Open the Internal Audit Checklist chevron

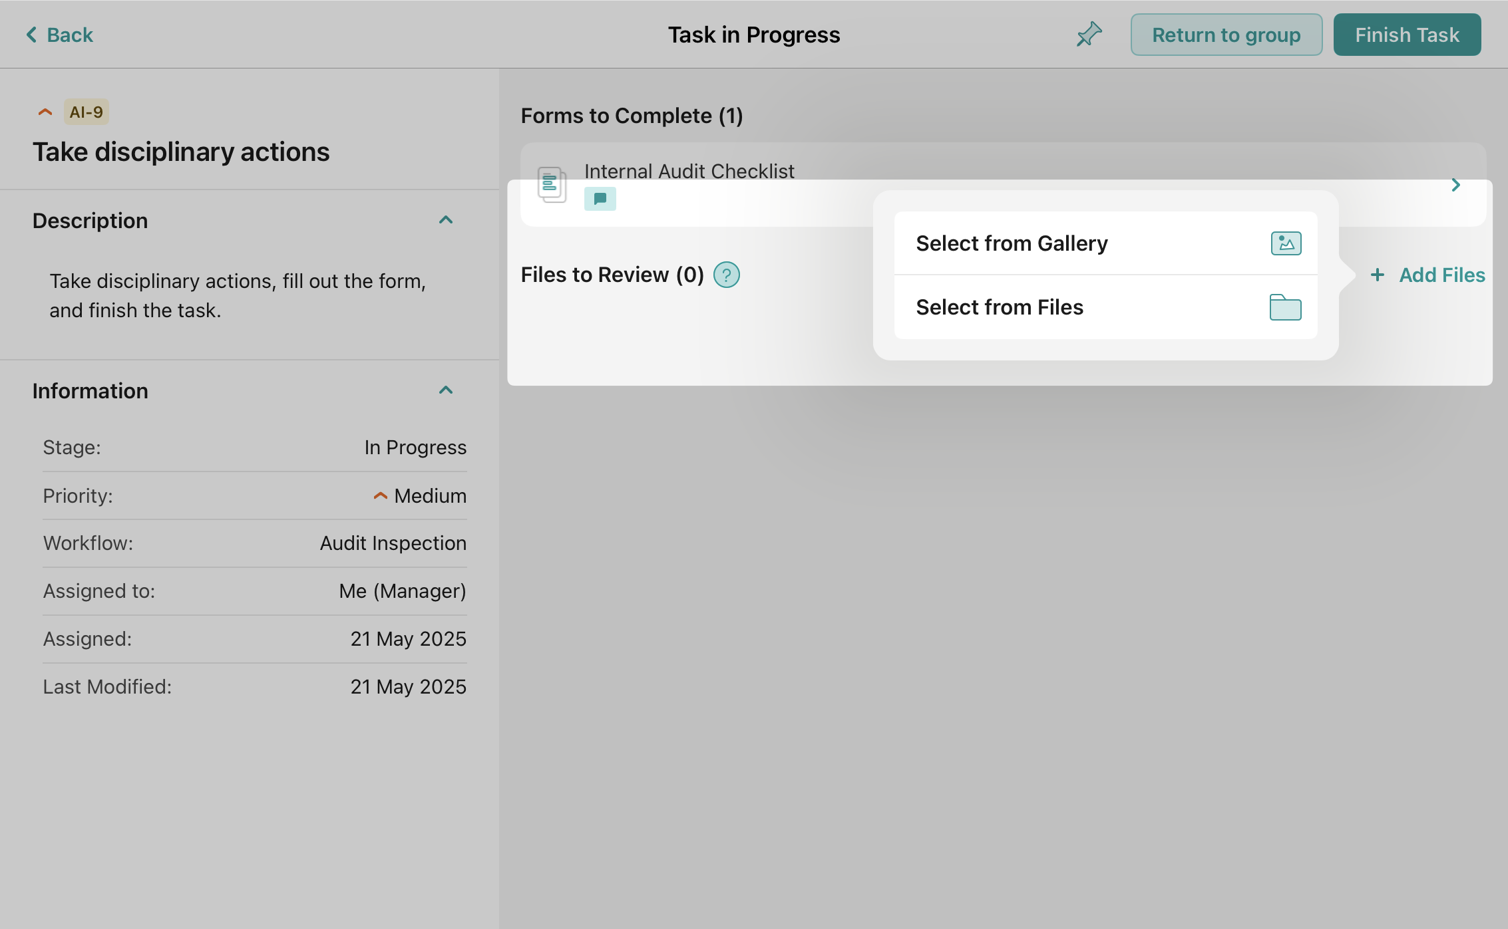click(x=1455, y=185)
